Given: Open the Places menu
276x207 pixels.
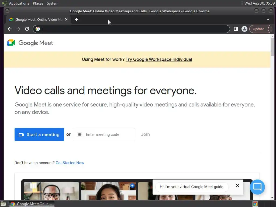Looking at the screenshot, I should pos(38,3).
